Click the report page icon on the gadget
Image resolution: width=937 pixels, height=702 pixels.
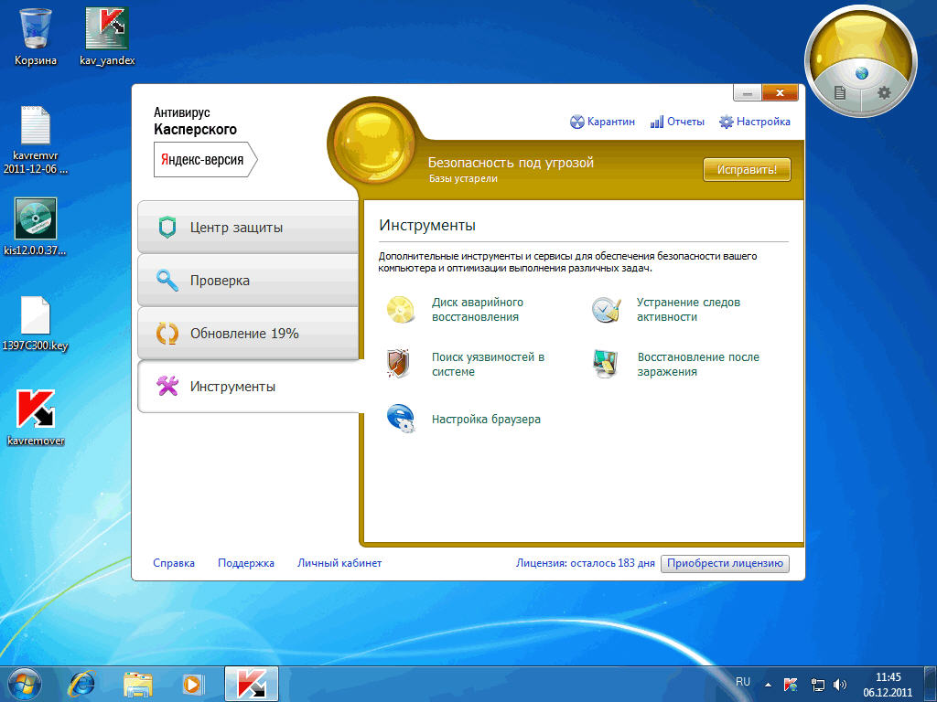[x=840, y=92]
